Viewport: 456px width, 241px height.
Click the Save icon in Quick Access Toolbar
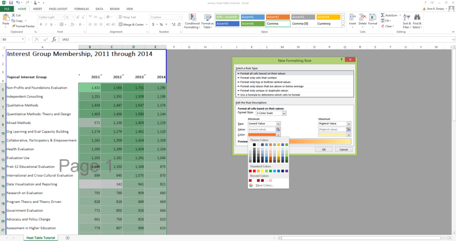[11, 3]
